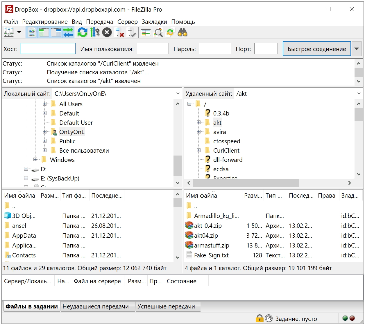Expand the OnLyOnE folder node
Viewport: 365px width, 325px height.
click(x=44, y=132)
